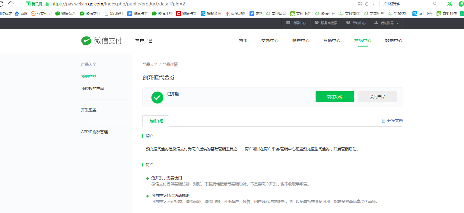Open the 百度 bookmark
464x213 pixels.
21,14
